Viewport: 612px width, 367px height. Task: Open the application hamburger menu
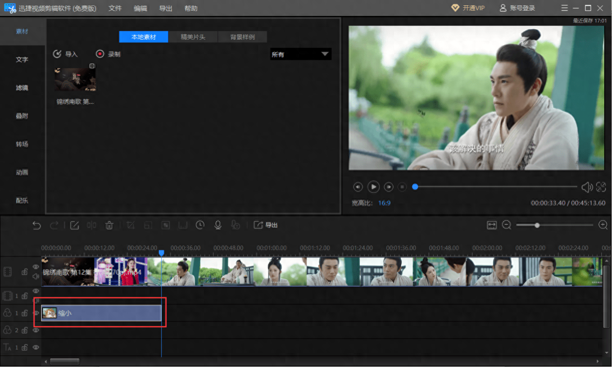[565, 8]
